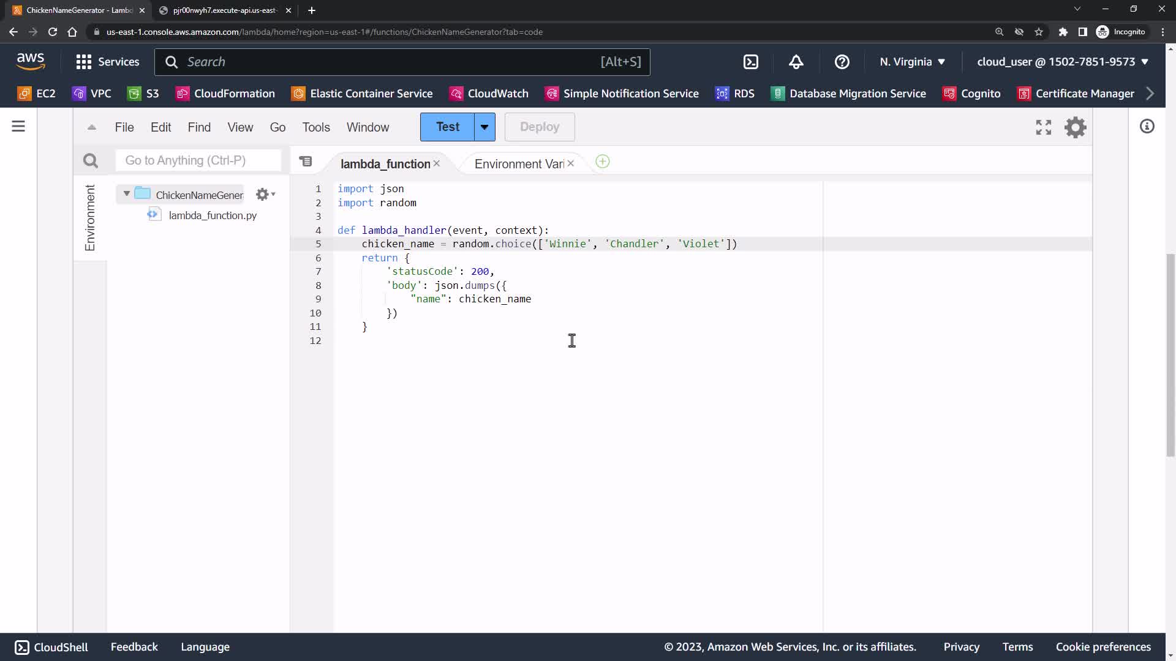Switch to the Environment Variables tab
This screenshot has width=1176, height=661.
click(x=518, y=164)
